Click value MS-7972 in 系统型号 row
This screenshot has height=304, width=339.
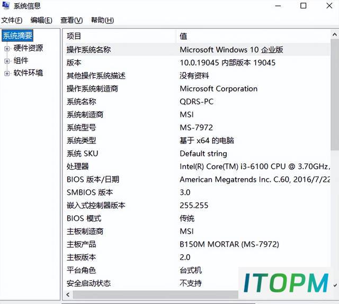click(x=197, y=127)
